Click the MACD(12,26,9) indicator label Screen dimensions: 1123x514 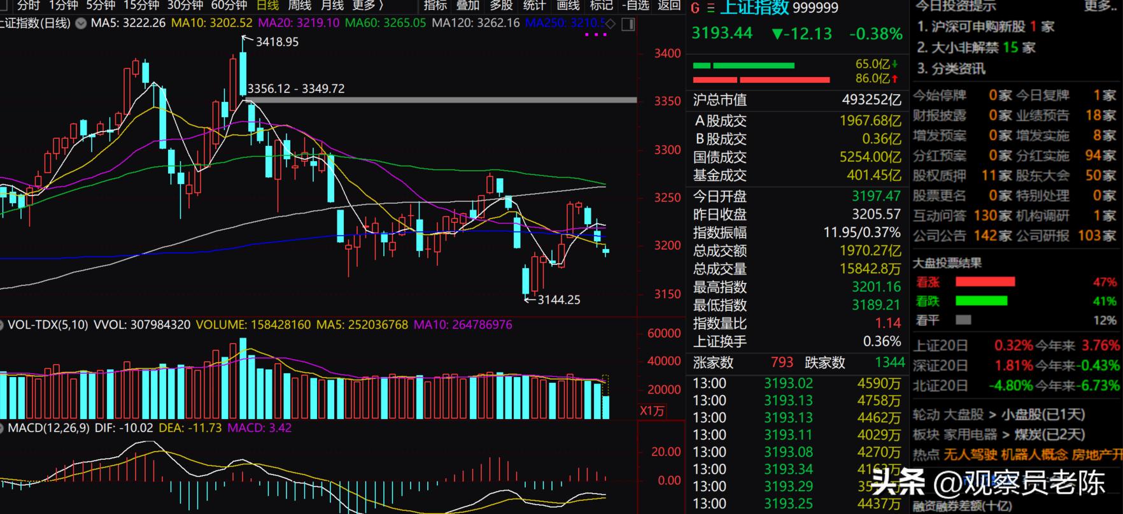tap(49, 428)
